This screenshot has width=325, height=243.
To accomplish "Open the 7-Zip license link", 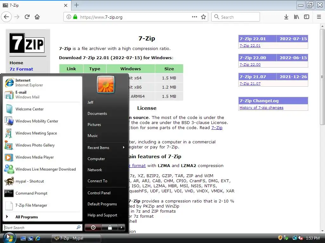I will 217,128.
